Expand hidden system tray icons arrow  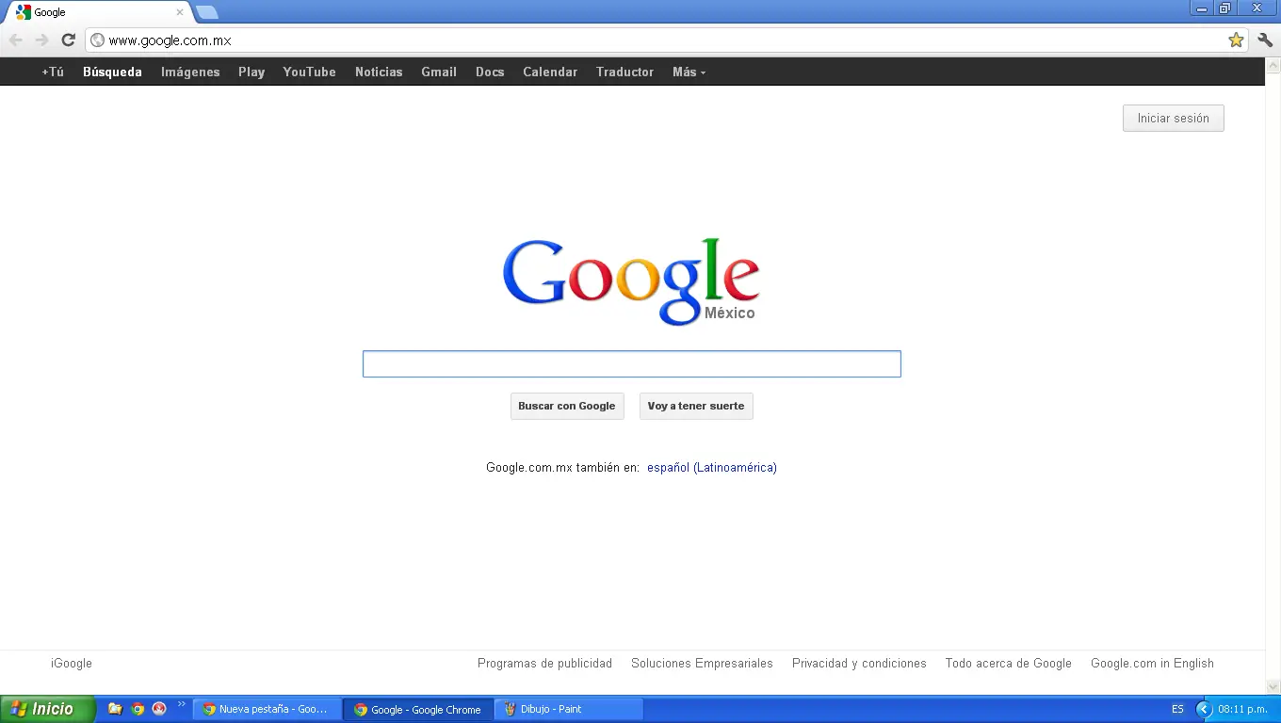point(1204,709)
